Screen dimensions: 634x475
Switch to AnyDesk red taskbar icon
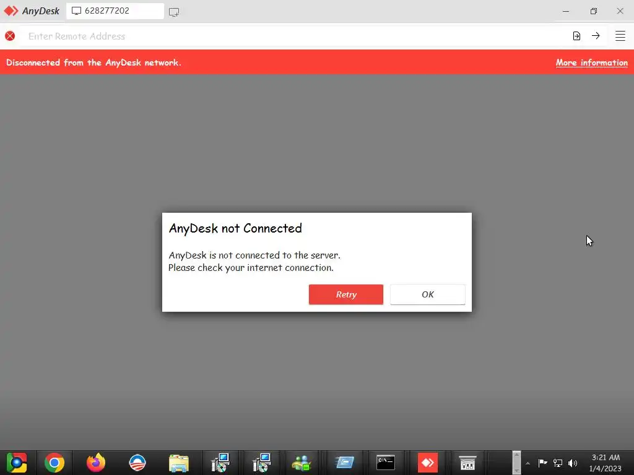tap(427, 463)
